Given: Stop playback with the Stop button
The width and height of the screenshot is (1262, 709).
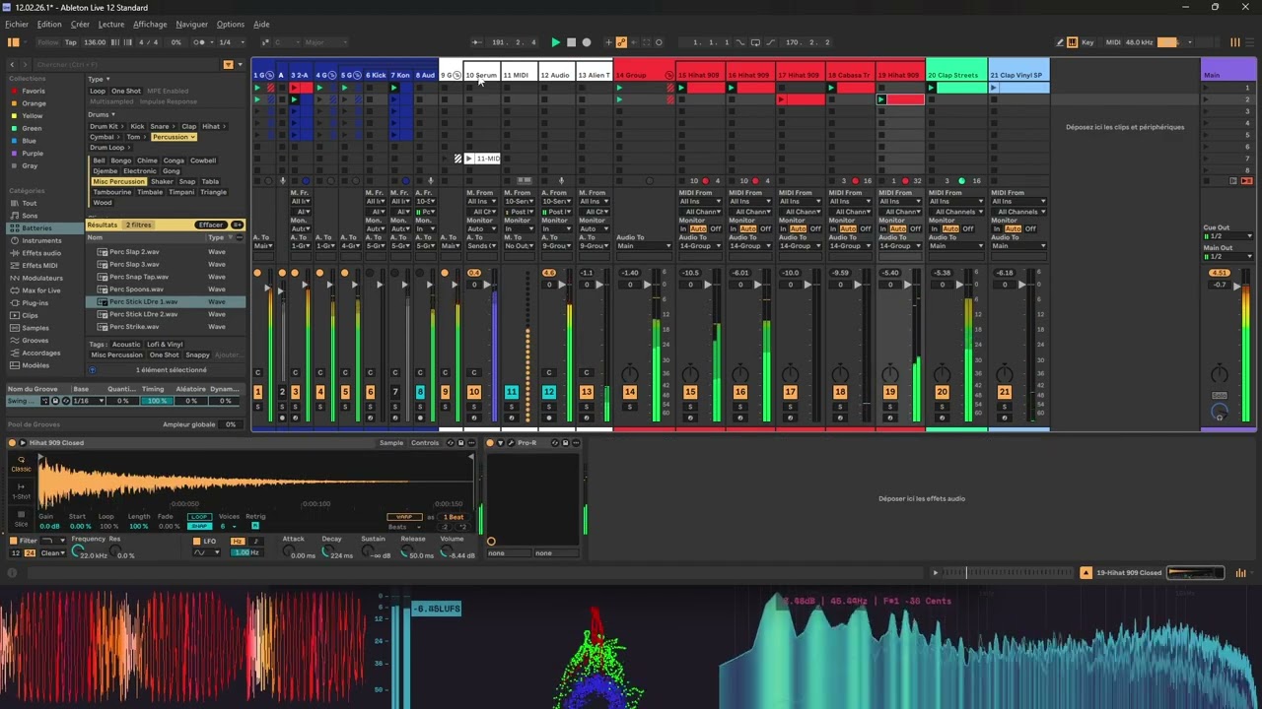Looking at the screenshot, I should point(571,42).
